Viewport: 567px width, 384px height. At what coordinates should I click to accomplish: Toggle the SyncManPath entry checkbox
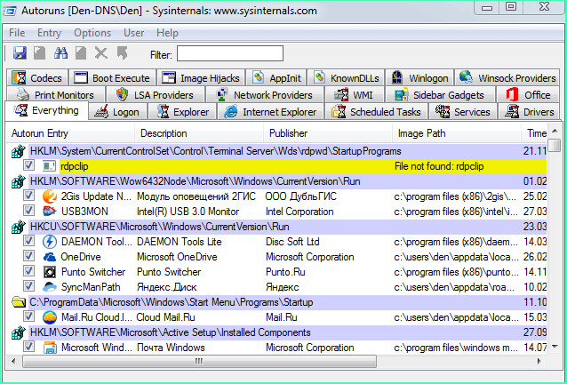click(x=29, y=287)
